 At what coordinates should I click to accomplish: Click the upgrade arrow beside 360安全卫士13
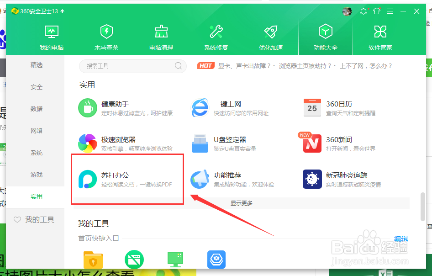[62, 11]
